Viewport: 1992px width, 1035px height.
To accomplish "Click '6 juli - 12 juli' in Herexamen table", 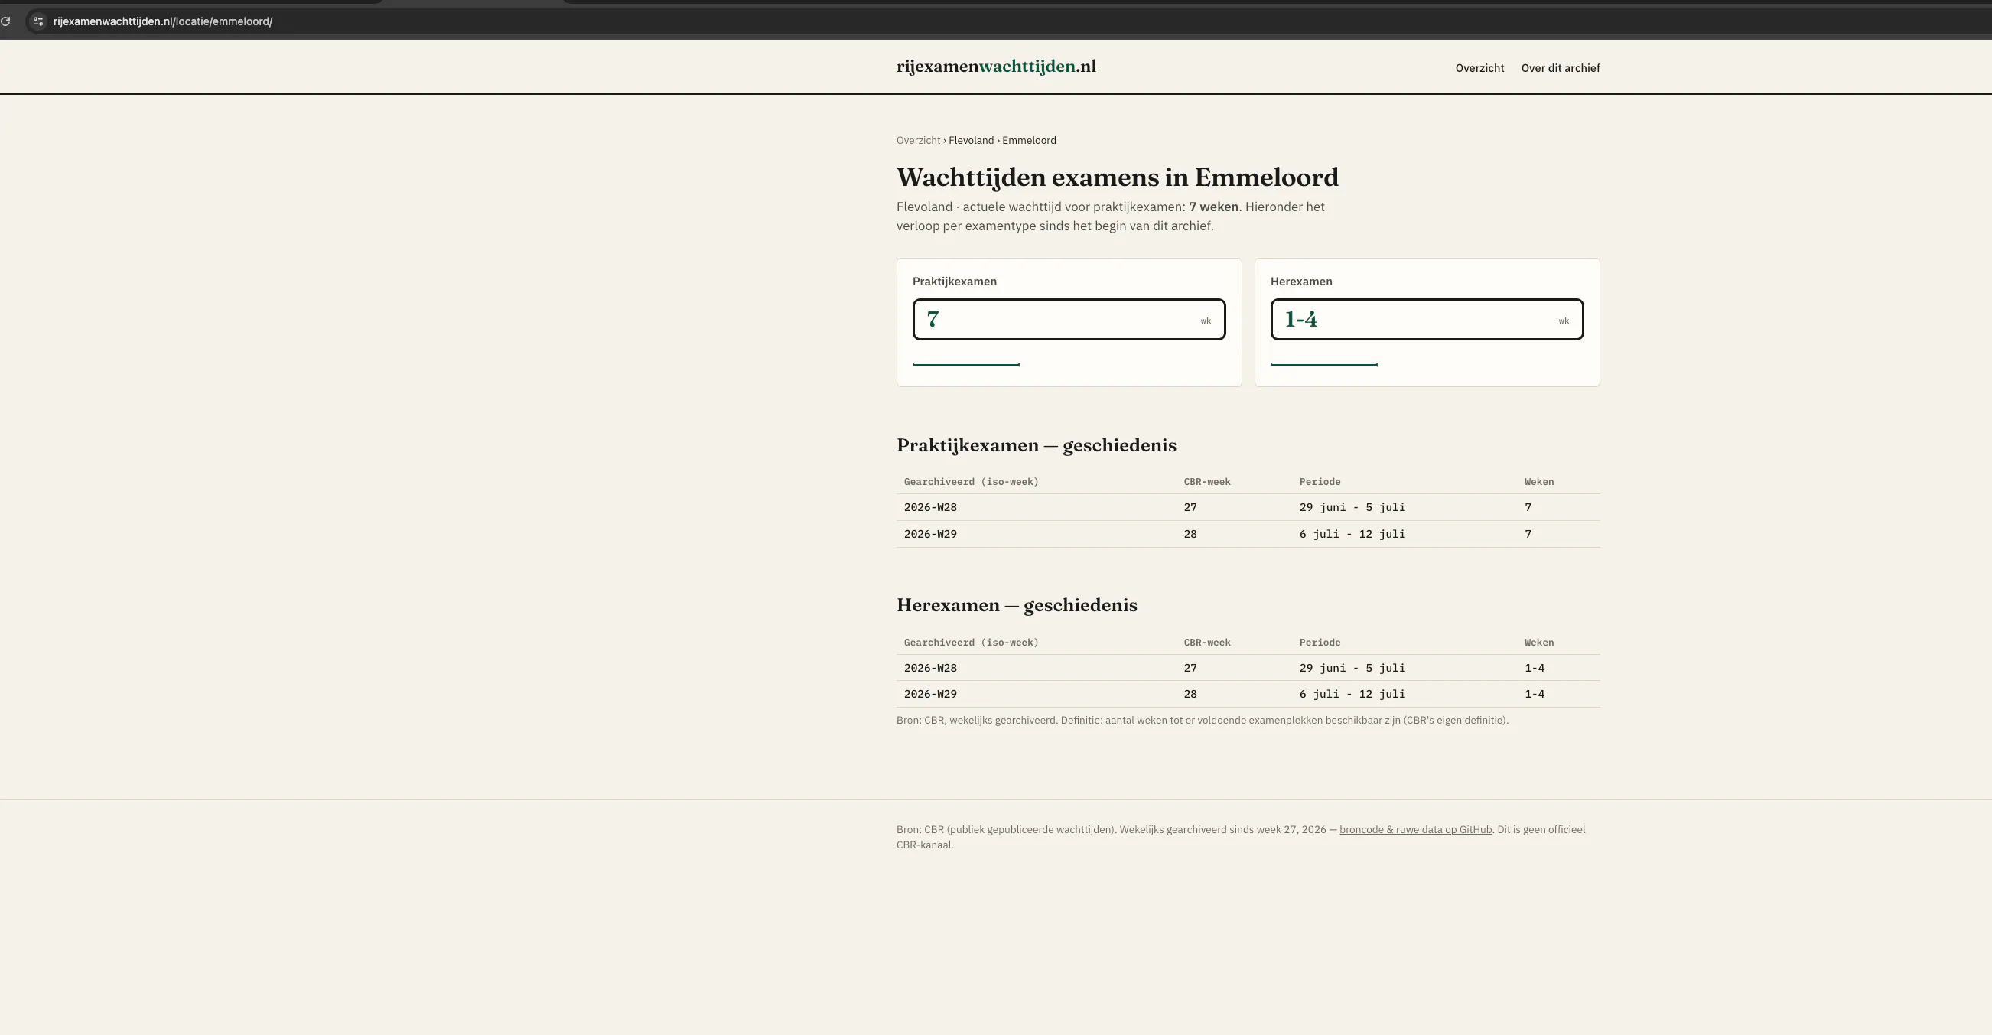I will (1352, 694).
